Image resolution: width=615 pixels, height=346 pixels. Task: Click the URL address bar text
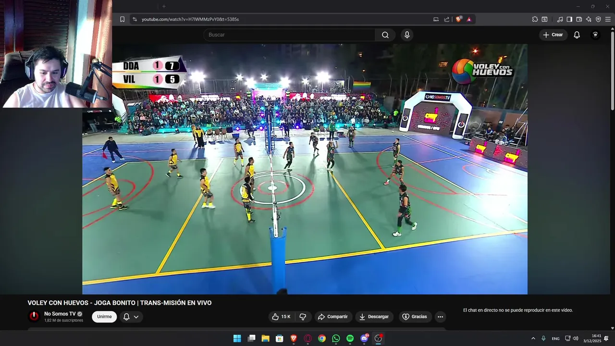190,19
